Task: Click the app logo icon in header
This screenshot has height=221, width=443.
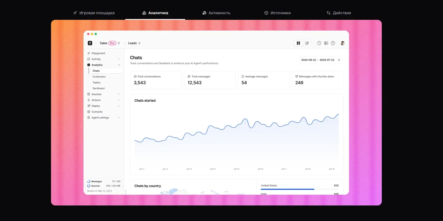Action: coord(90,43)
